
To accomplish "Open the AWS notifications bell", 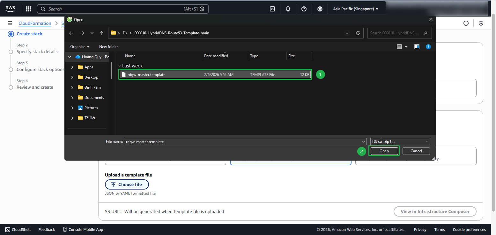I will point(288,9).
